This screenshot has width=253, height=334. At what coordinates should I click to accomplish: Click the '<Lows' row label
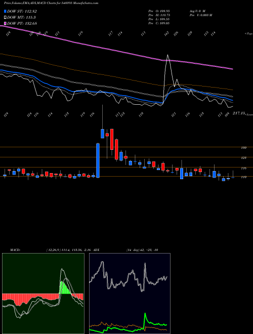[249, 114]
